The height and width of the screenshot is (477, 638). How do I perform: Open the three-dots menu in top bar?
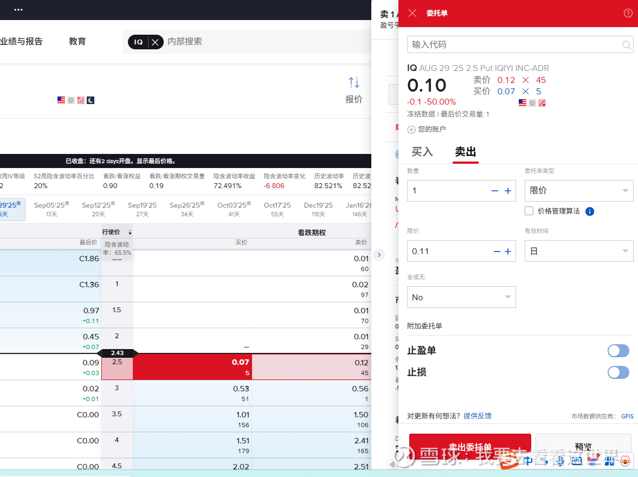pyautogui.click(x=18, y=10)
